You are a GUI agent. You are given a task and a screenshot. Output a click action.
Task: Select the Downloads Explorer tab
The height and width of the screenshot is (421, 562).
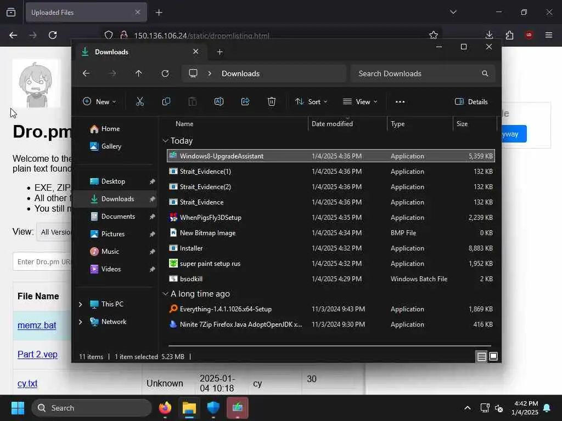point(140,52)
